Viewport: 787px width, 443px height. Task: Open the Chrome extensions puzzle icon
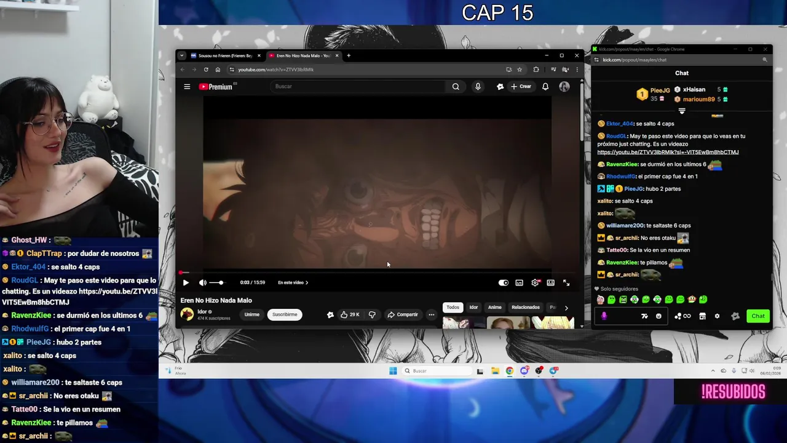536,70
